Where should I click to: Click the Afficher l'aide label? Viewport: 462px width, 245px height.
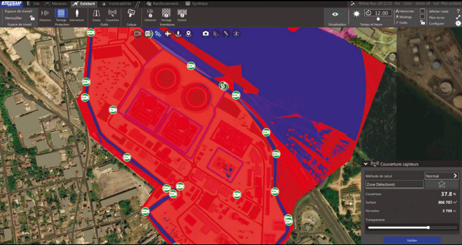439,11
